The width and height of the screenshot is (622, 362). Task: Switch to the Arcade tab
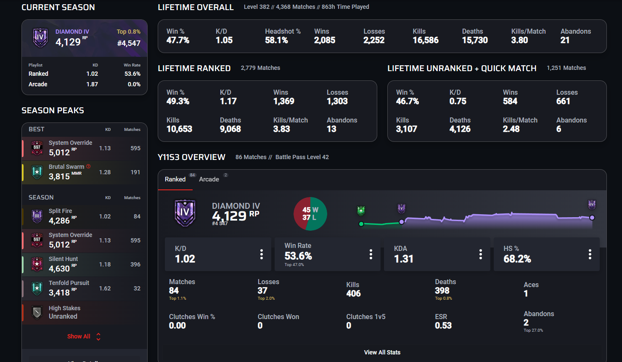tap(209, 179)
